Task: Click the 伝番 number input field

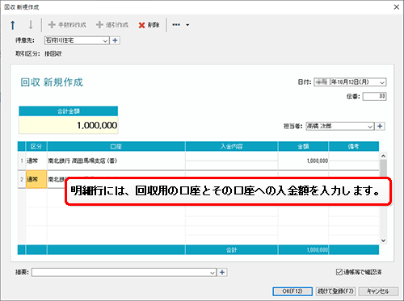Action: click(374, 96)
